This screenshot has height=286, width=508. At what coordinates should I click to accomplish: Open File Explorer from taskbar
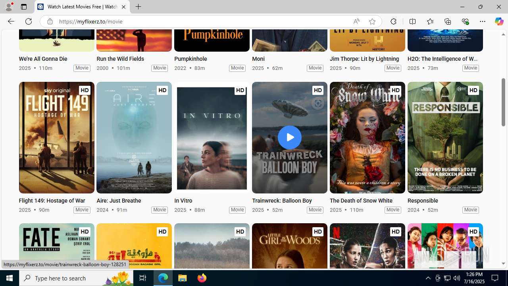click(183, 278)
